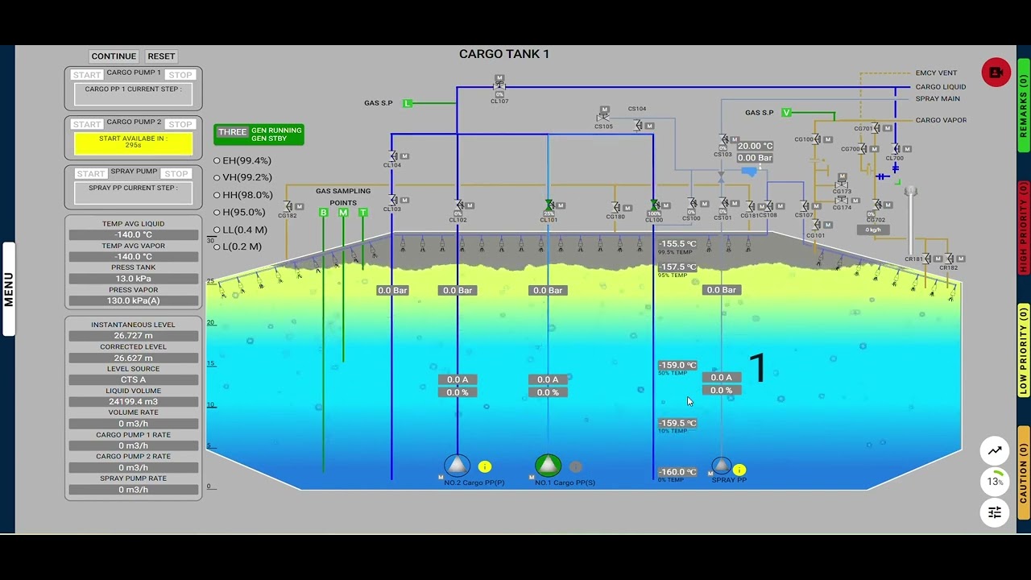Toggle the M mode box beside CG100

click(x=828, y=139)
